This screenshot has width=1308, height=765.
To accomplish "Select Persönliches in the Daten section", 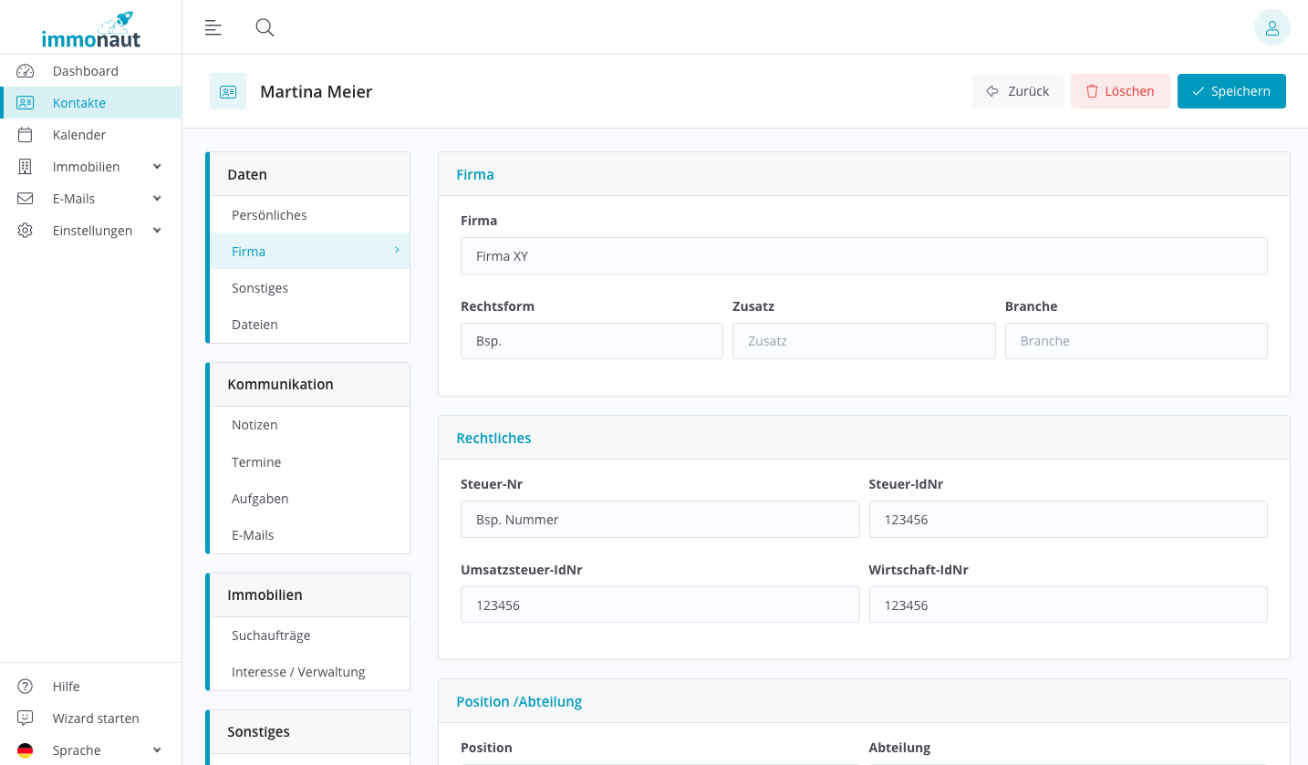I will point(269,215).
